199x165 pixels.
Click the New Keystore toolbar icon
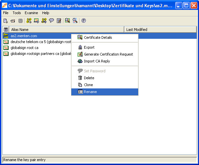pos(5,21)
